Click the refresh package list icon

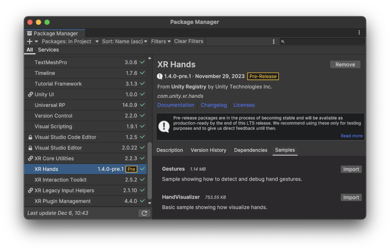[144, 213]
